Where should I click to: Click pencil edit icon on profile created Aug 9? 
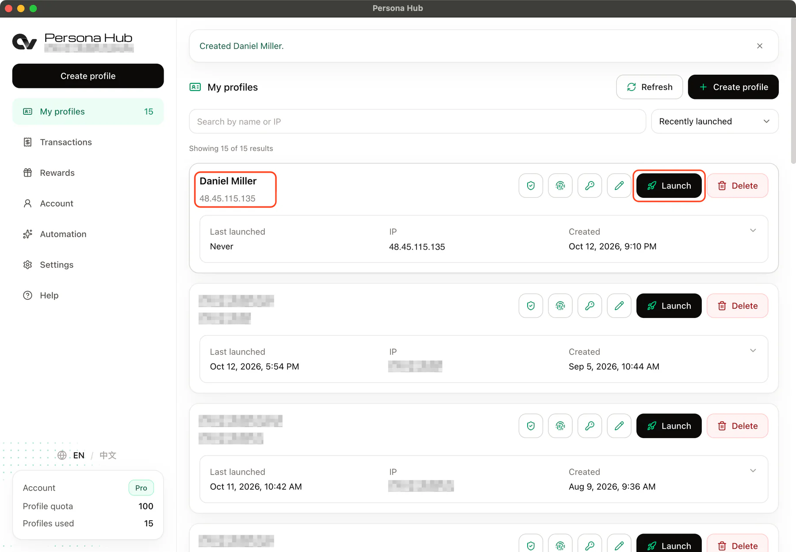click(x=619, y=426)
